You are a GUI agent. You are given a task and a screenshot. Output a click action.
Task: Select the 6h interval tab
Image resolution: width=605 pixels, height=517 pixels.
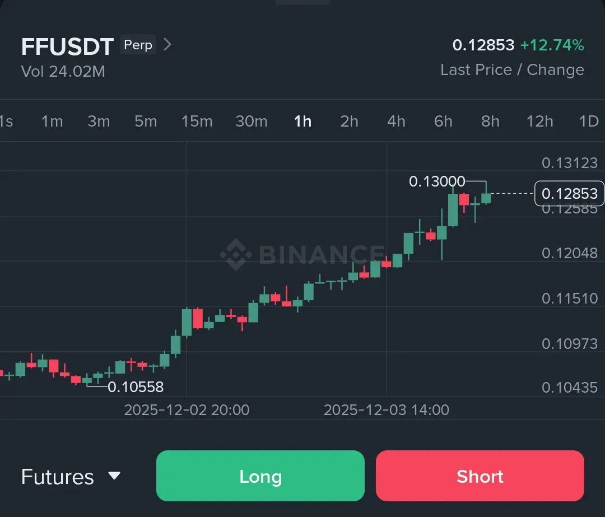click(443, 121)
